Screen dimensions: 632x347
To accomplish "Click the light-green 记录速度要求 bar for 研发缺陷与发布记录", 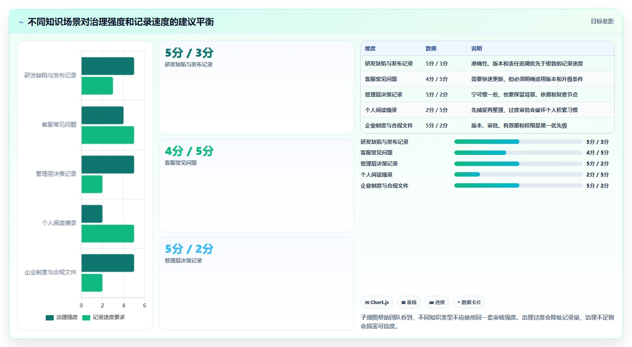I will (97, 85).
